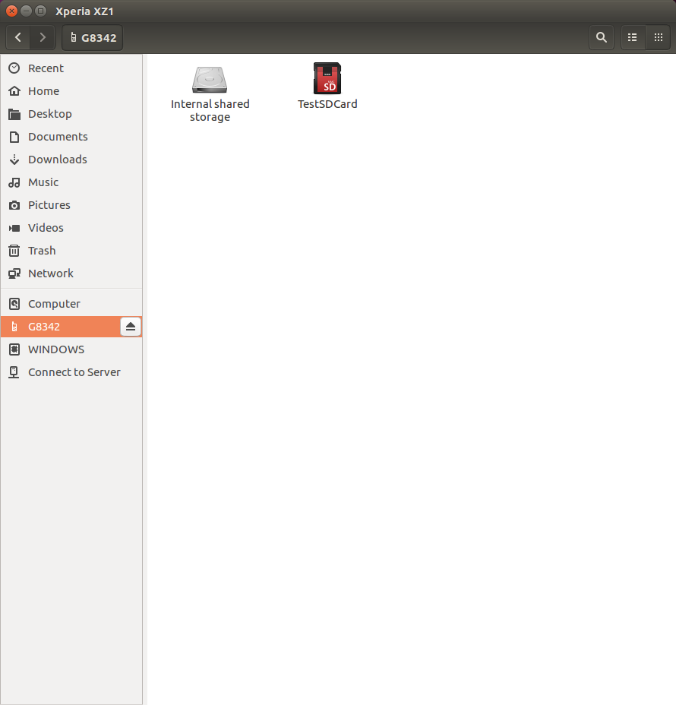
Task: Open the search bar with the magnifier icon
Action: pyautogui.click(x=601, y=37)
